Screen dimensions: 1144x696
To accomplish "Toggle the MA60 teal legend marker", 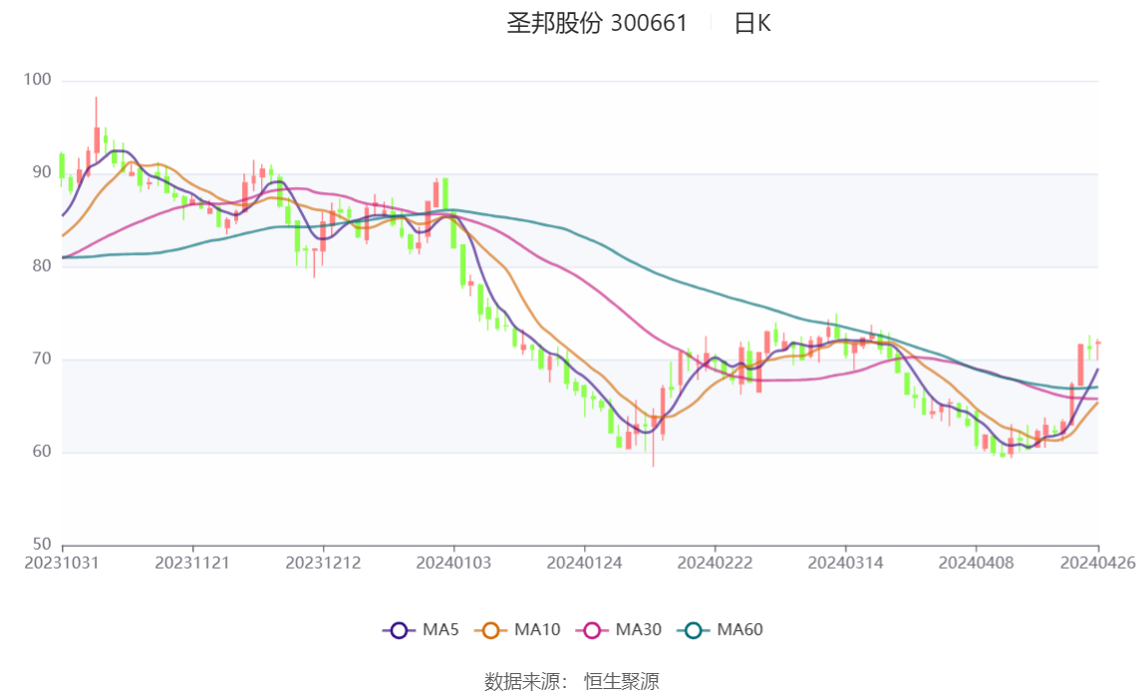I will click(x=693, y=630).
